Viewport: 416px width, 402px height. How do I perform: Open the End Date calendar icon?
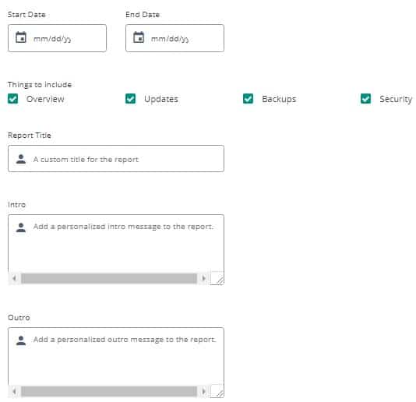(x=139, y=37)
